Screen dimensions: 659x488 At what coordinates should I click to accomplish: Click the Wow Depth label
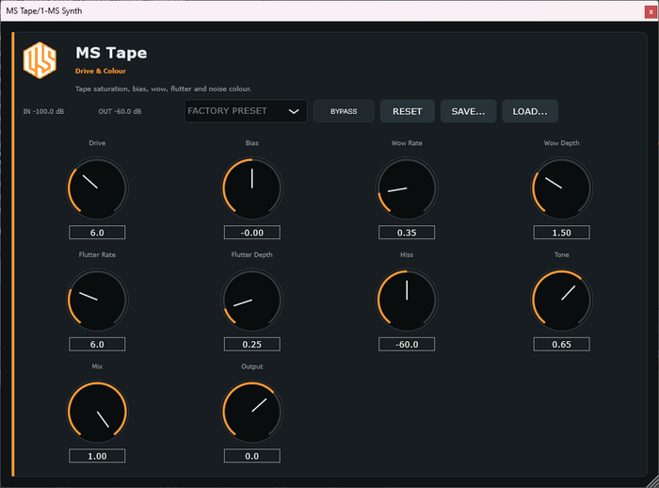point(561,143)
